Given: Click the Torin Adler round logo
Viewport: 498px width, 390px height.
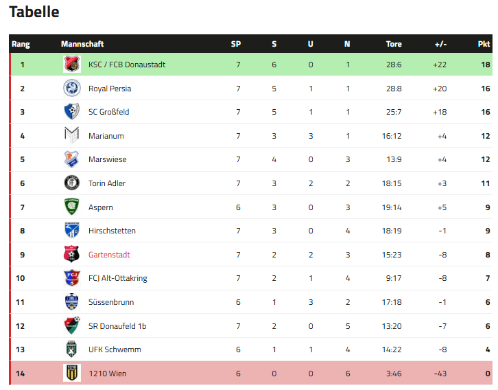Looking at the screenshot, I should pyautogui.click(x=72, y=183).
